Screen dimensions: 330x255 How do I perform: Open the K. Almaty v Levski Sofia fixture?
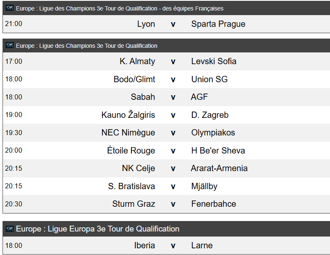[167, 61]
